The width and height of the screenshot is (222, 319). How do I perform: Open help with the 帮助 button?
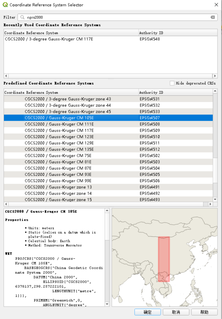coord(204,312)
